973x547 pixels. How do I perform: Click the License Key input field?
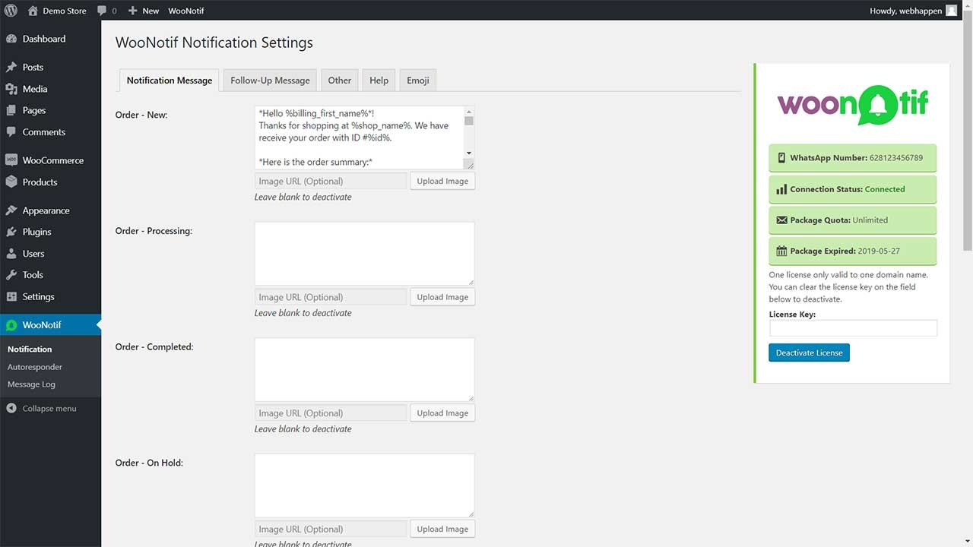[853, 327]
